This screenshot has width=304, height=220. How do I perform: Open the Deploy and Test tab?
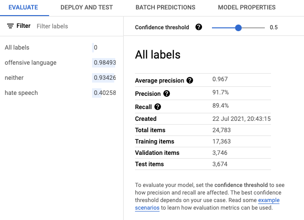[x=86, y=8]
